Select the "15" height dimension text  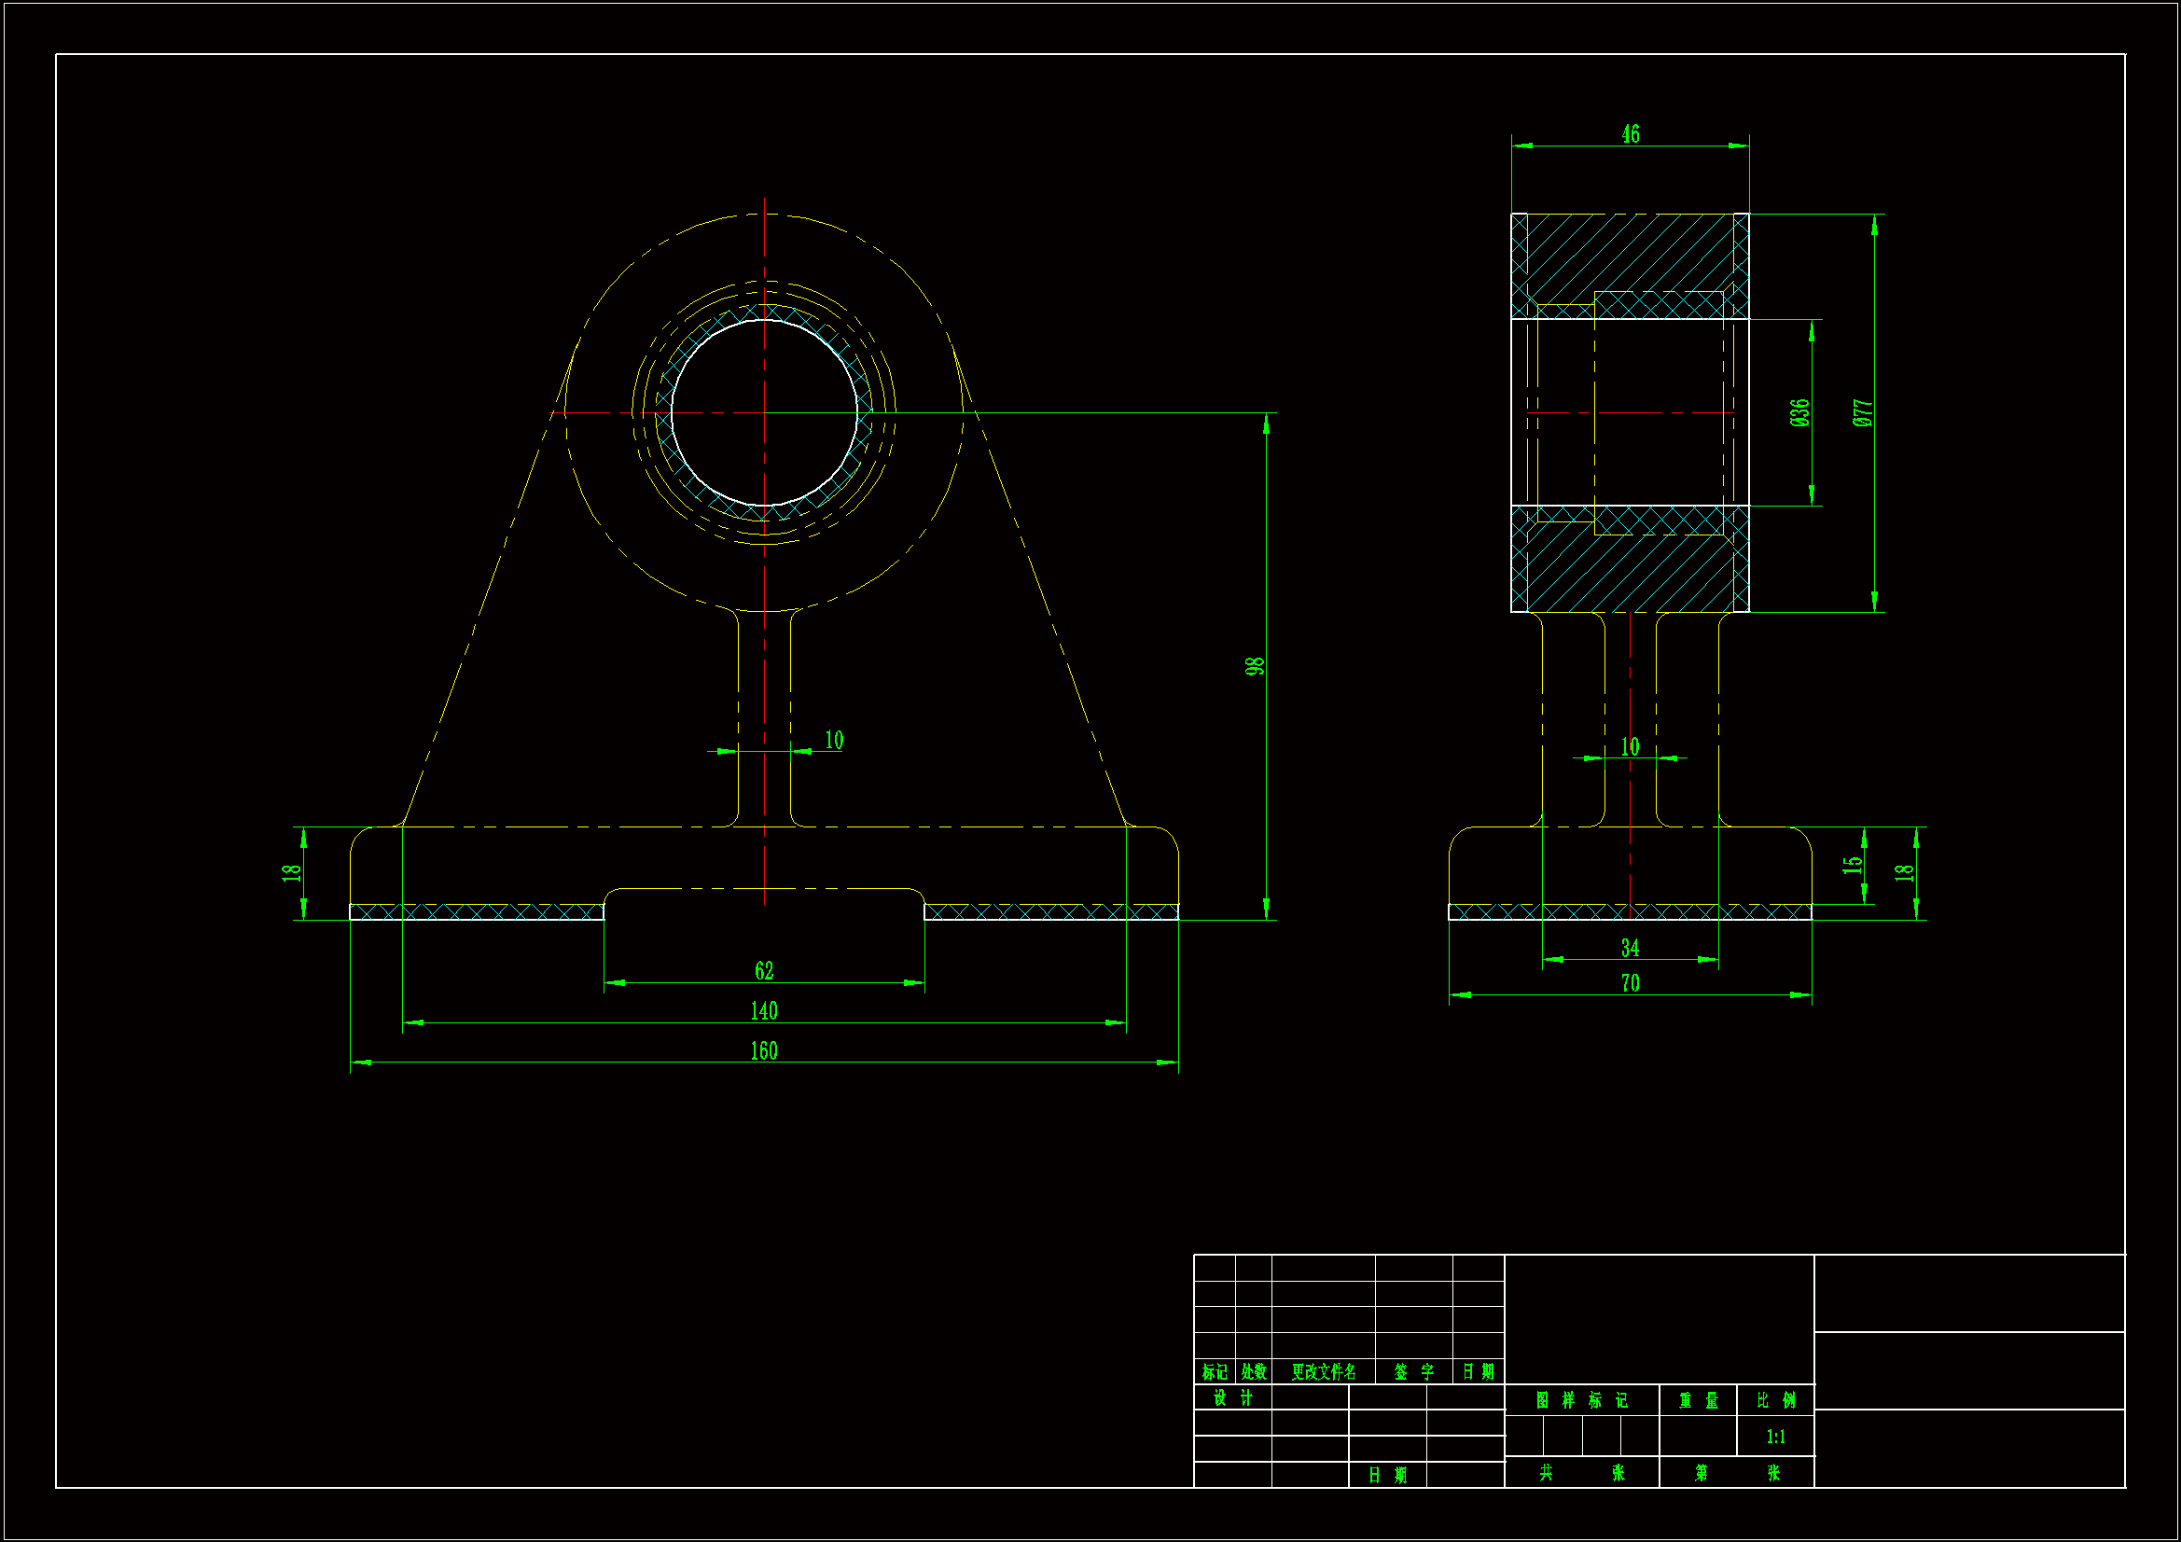[1853, 865]
